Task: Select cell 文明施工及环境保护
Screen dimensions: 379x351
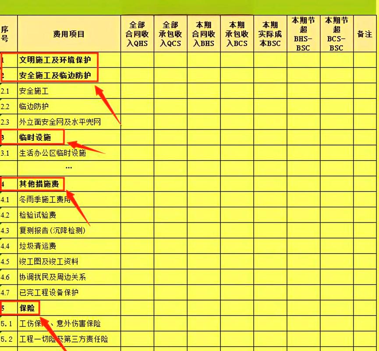Action: click(x=69, y=60)
